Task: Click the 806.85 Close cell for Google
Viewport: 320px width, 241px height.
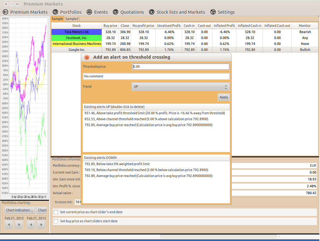Action: (x=125, y=50)
